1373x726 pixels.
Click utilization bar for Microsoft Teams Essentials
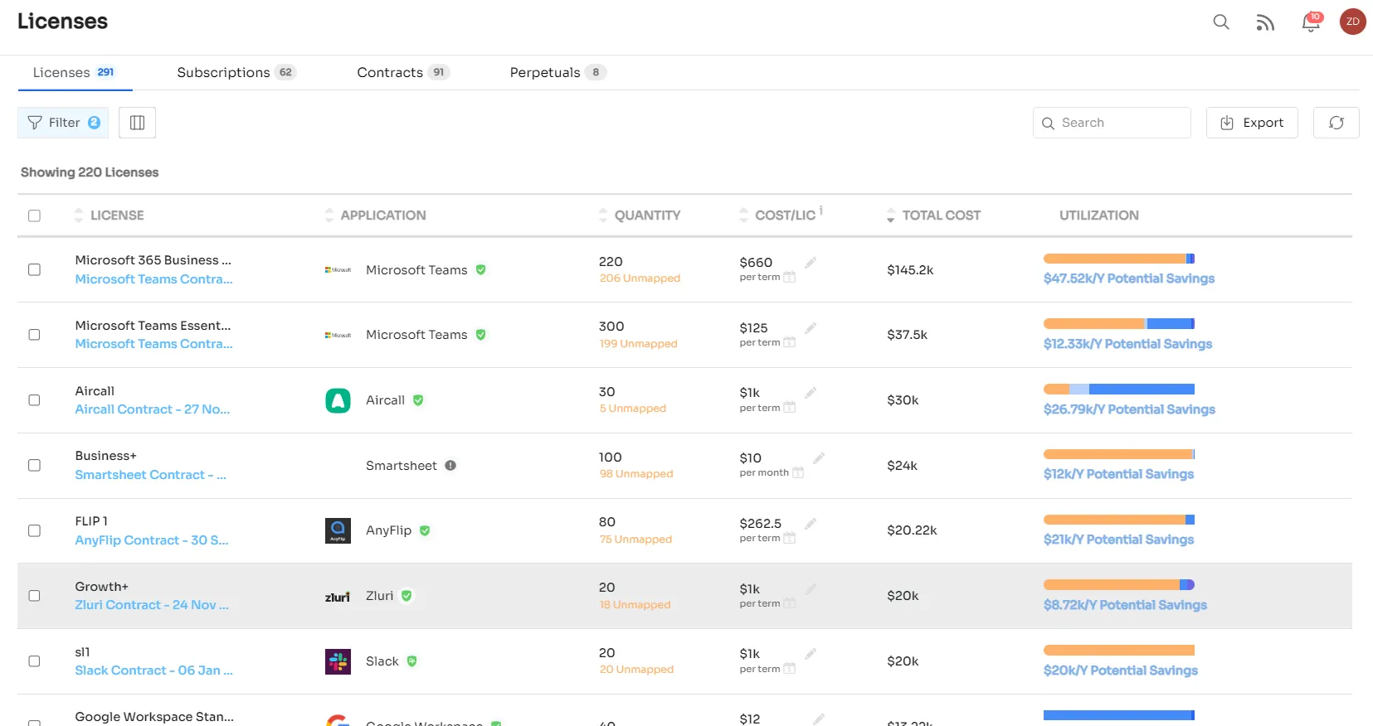point(1119,324)
